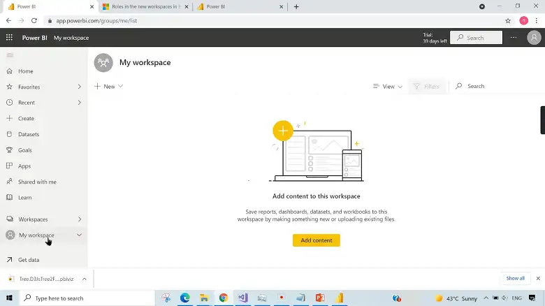Go back with the browser back arrow
This screenshot has height=306, width=545.
[x=8, y=21]
